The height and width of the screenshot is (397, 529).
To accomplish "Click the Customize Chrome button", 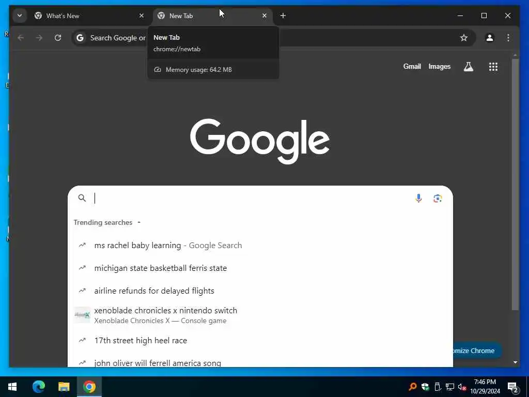I will point(477,351).
